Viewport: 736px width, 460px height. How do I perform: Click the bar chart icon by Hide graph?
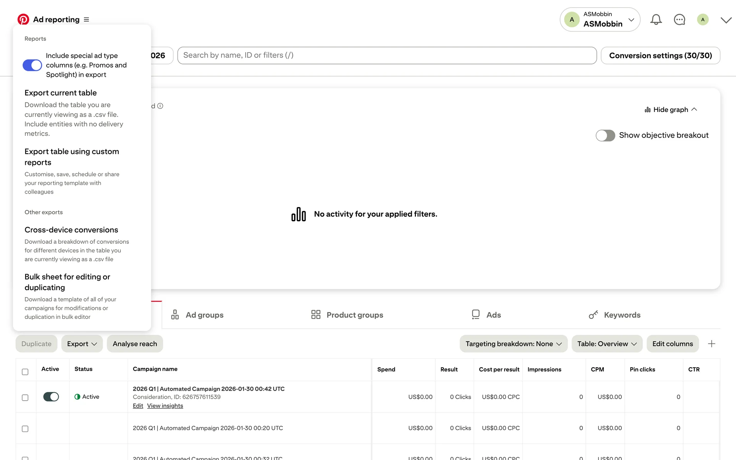[647, 110]
